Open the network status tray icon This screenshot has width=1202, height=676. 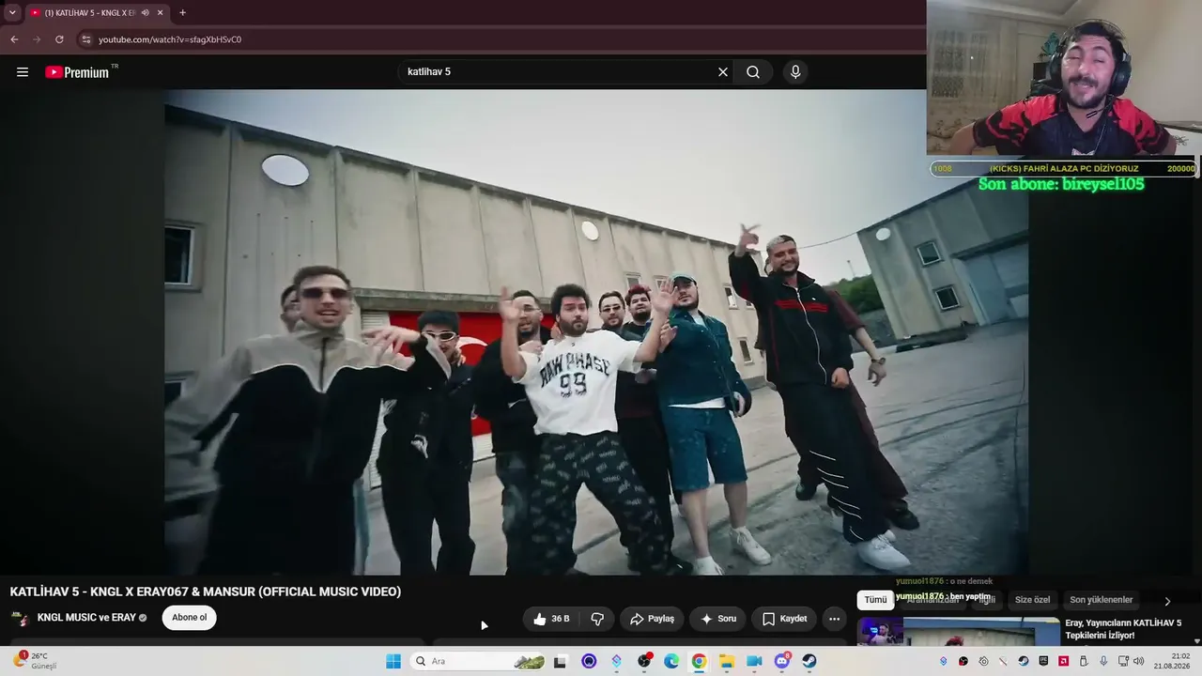(x=1123, y=661)
